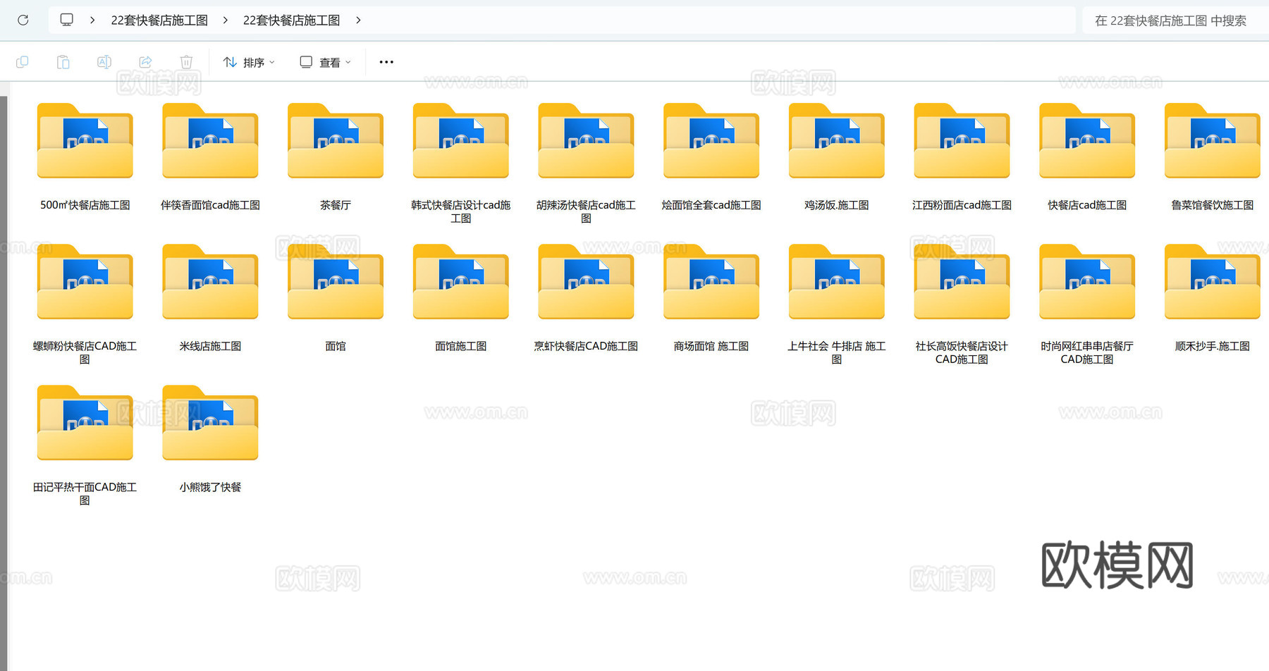Click the 小熊饿了快餐 folder name text
This screenshot has width=1269, height=671.
tap(210, 487)
